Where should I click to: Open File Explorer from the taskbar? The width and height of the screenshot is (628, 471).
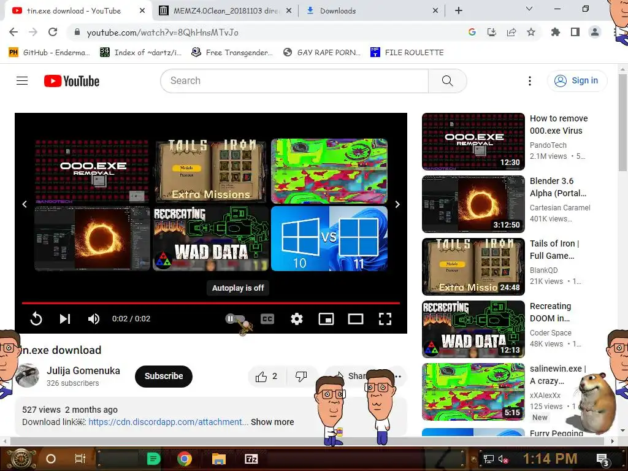coord(219,459)
